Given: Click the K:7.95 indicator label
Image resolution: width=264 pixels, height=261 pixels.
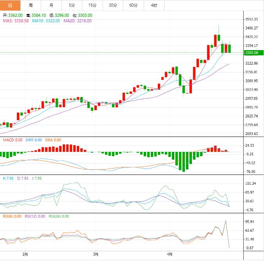Looking at the screenshot, I should (9, 178).
